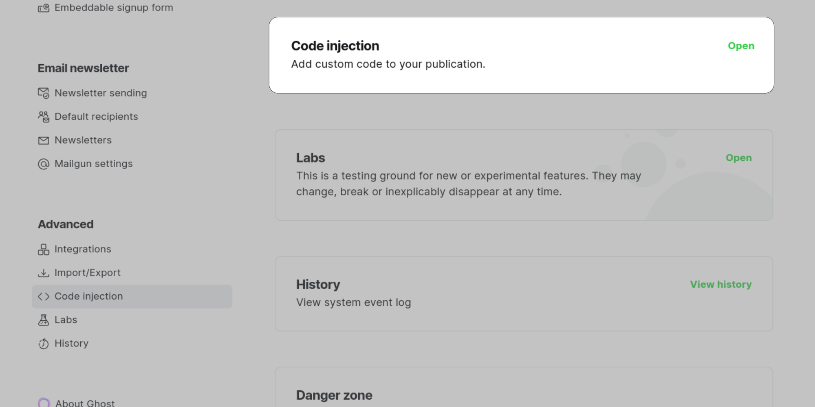Screen dimensions: 815x407
Task: Open the Labs section
Action: (738, 158)
